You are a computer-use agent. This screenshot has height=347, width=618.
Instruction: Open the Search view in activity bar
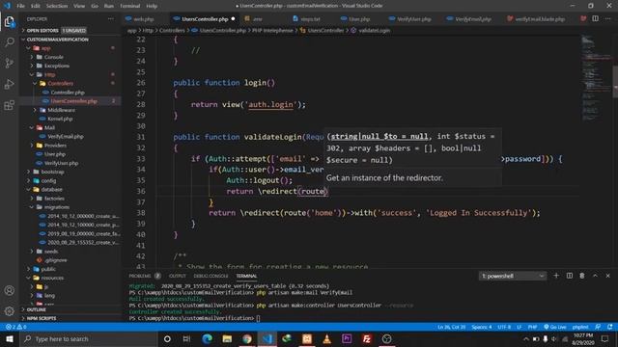9,41
